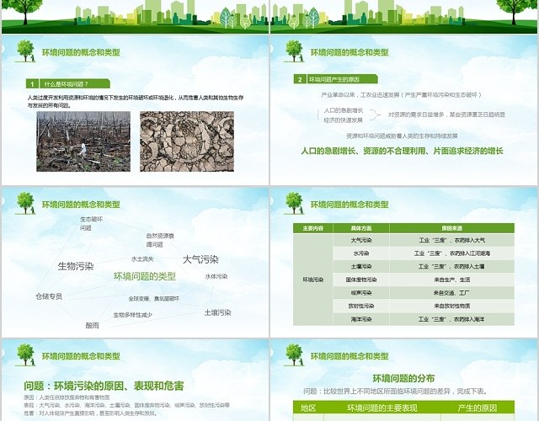Click 全球变暖、臭氧层破坏 in the word cloud
The image size is (539, 421).
click(x=154, y=299)
